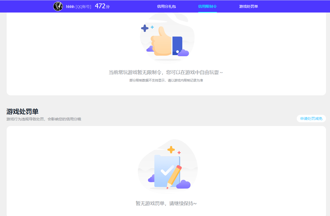
Task: Click the checklist and pencil illustration
Action: point(168,165)
